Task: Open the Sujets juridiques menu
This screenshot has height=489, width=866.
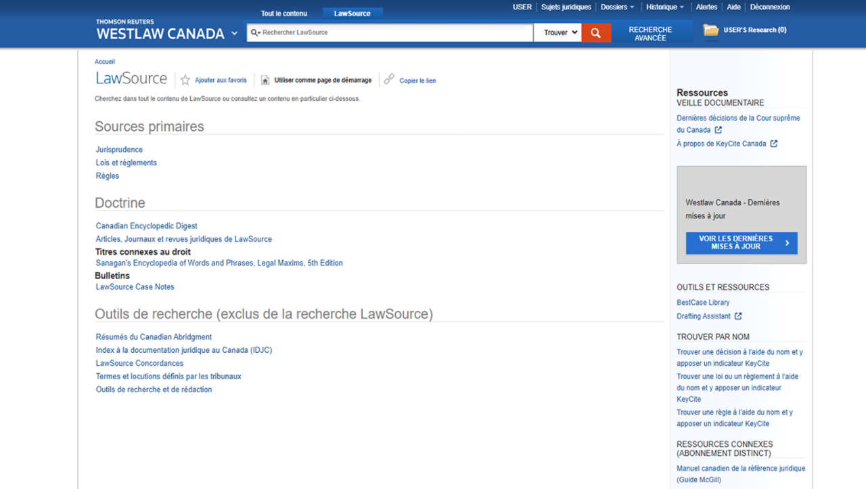Action: pyautogui.click(x=566, y=7)
